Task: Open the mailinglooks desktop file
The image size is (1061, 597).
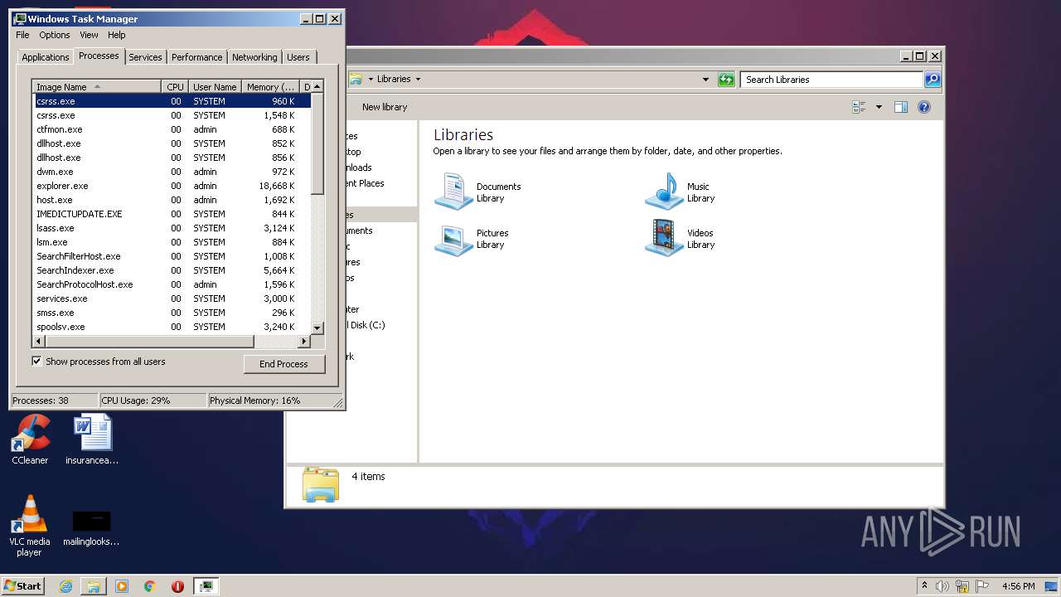Action: (x=91, y=528)
